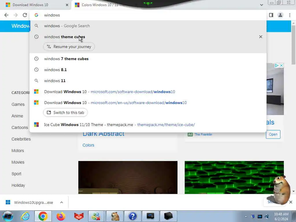The image size is (296, 222).
Task: Open the browser side panel
Action: coord(271,15)
